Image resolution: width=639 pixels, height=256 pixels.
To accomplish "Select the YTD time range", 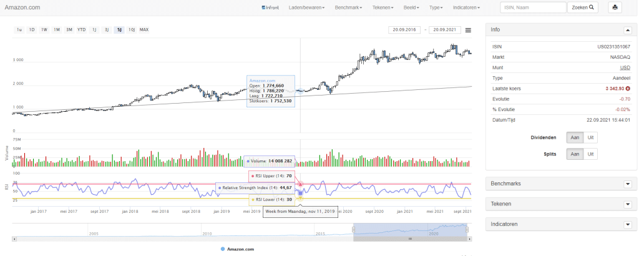I will pos(82,30).
